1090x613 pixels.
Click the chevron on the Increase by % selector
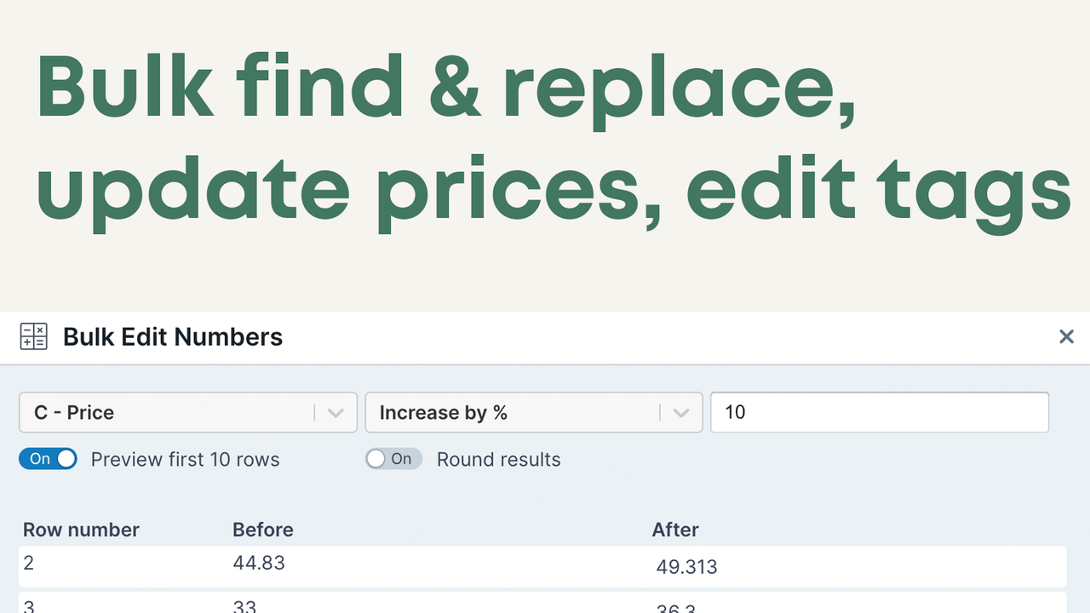680,412
